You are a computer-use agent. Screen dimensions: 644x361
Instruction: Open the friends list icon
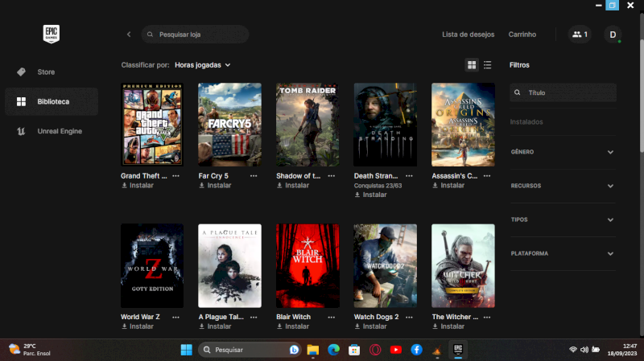pos(579,35)
